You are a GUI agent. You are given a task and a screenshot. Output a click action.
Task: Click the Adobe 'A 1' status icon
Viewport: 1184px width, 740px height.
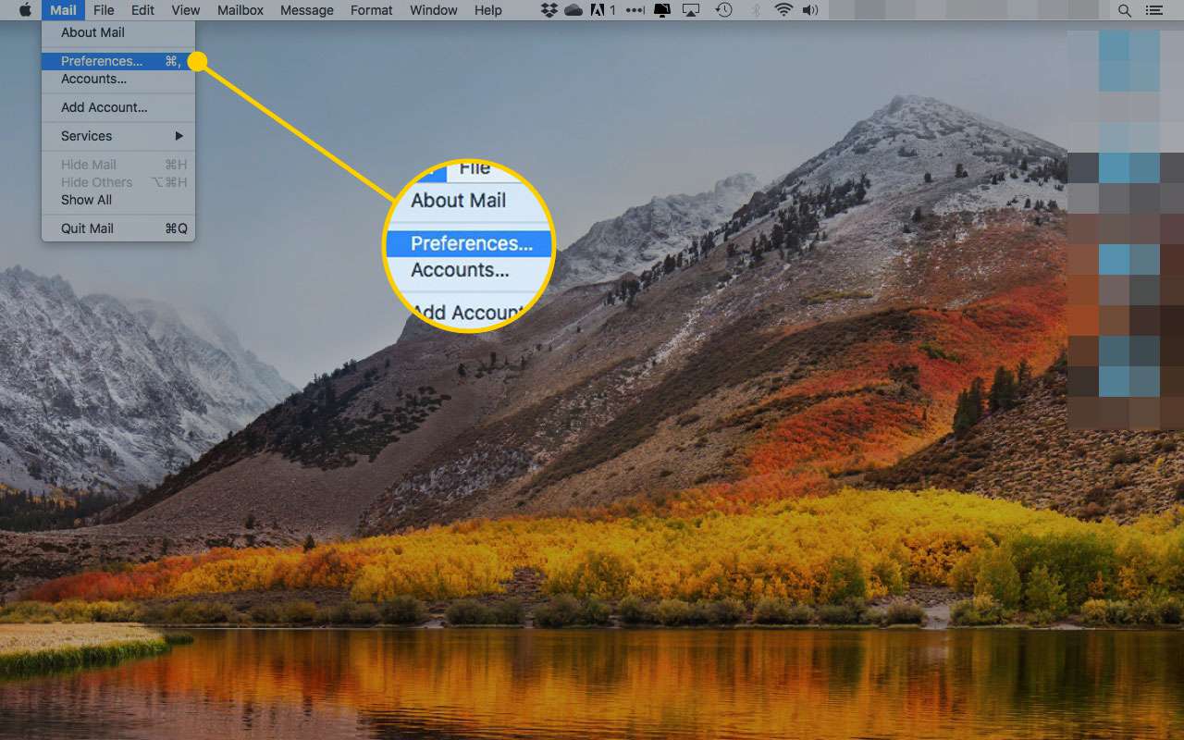click(x=602, y=10)
